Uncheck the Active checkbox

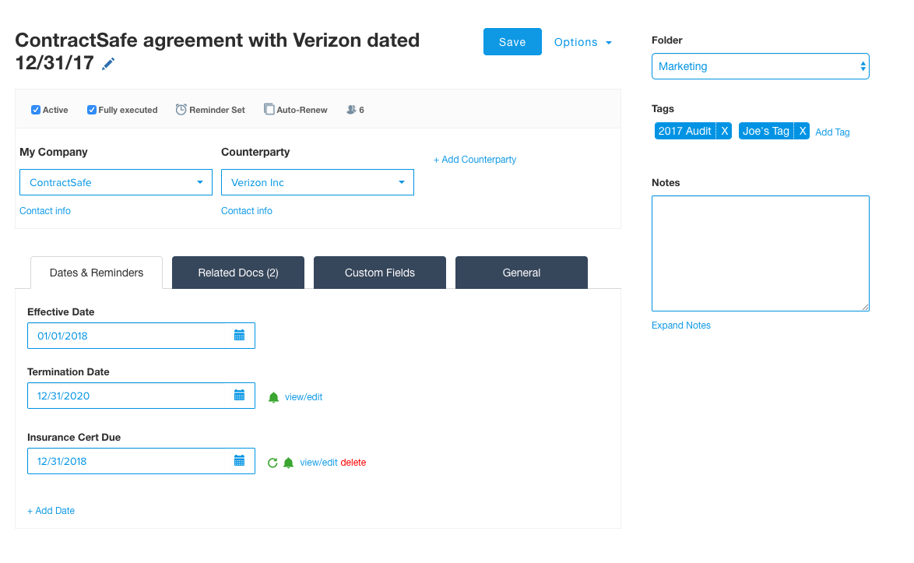click(36, 110)
